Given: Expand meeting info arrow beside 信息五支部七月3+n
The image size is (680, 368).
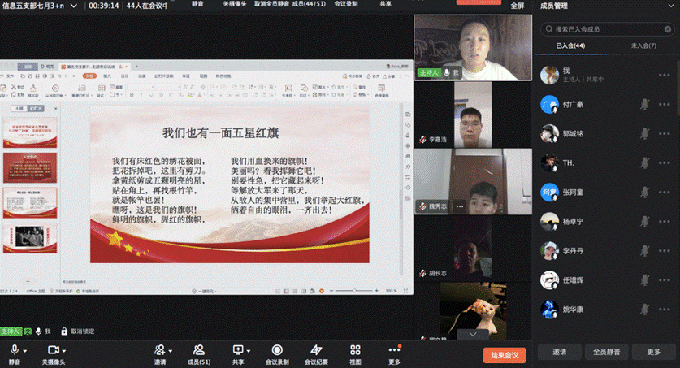Looking at the screenshot, I should (x=75, y=5).
